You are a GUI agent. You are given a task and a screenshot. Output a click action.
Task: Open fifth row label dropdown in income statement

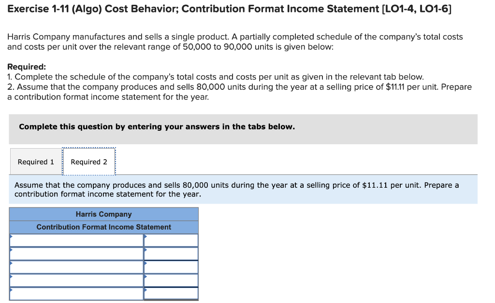[x=77, y=294]
